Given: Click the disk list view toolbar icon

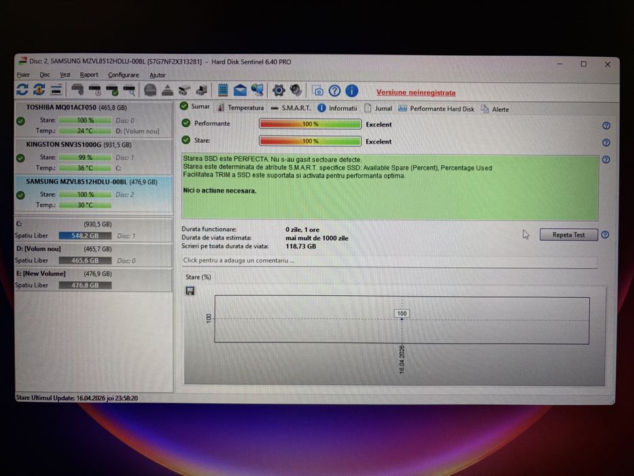Looking at the screenshot, I should 56,90.
